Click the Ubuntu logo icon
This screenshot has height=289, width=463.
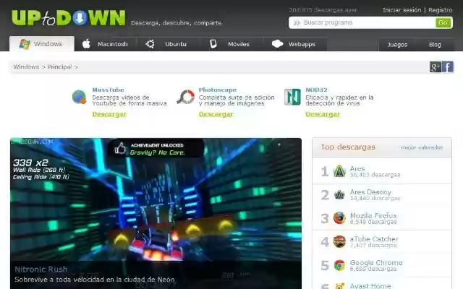click(150, 44)
